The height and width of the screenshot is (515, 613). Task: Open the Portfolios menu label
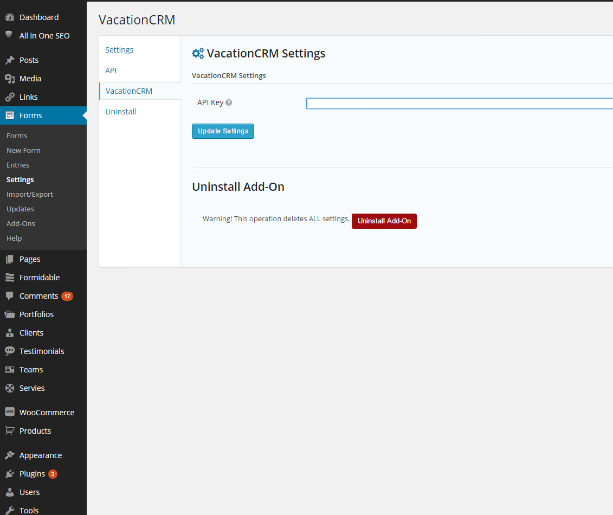tap(37, 314)
